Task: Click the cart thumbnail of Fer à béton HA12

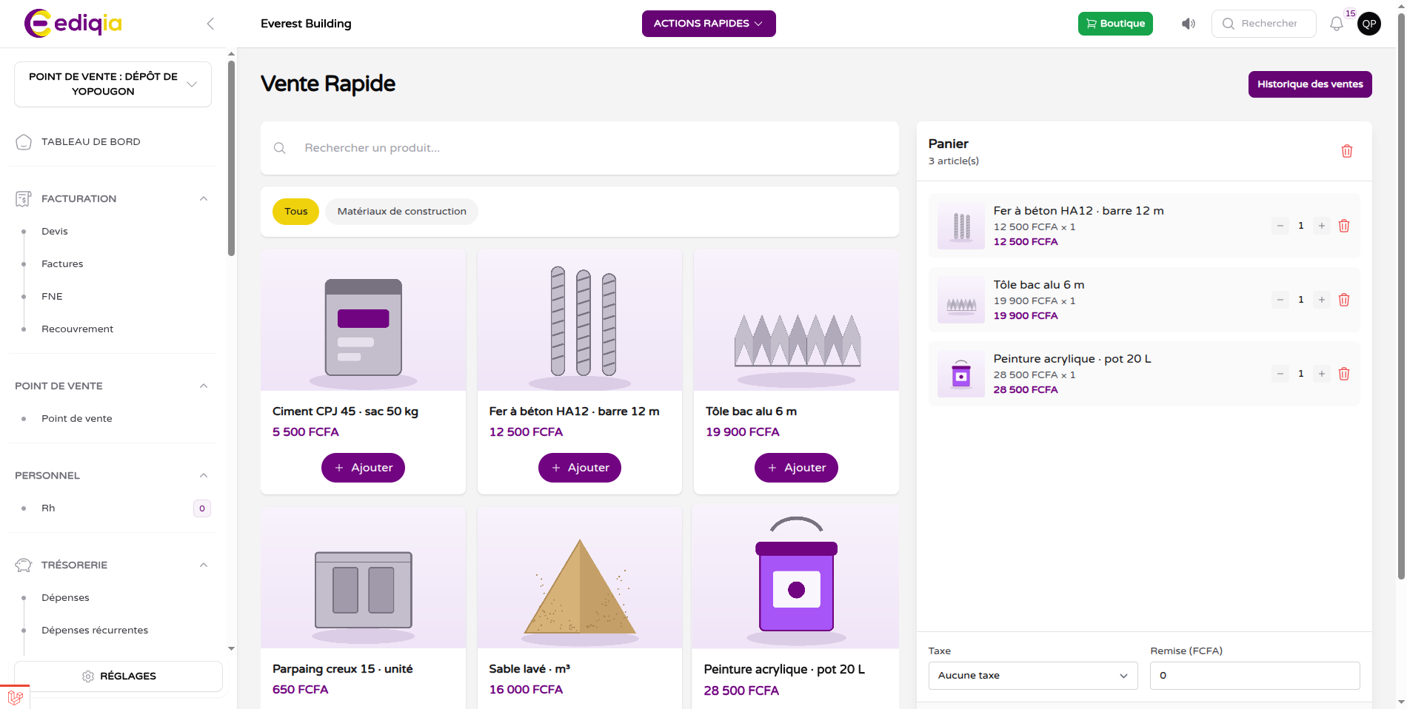Action: click(961, 226)
